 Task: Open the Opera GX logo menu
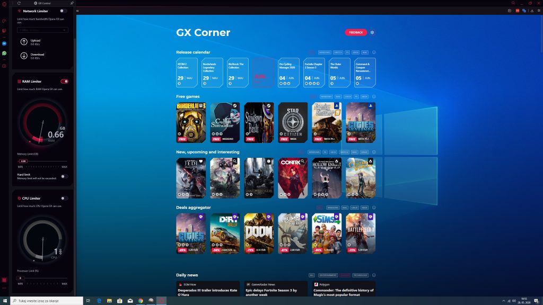pos(4,4)
